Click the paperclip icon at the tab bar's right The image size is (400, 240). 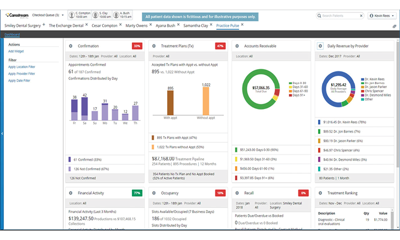coord(394,26)
